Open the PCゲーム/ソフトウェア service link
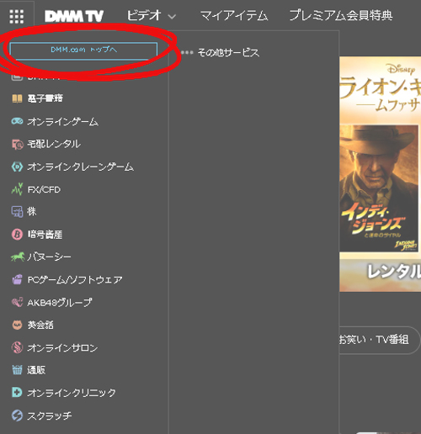Image resolution: width=421 pixels, height=434 pixels. 75,279
